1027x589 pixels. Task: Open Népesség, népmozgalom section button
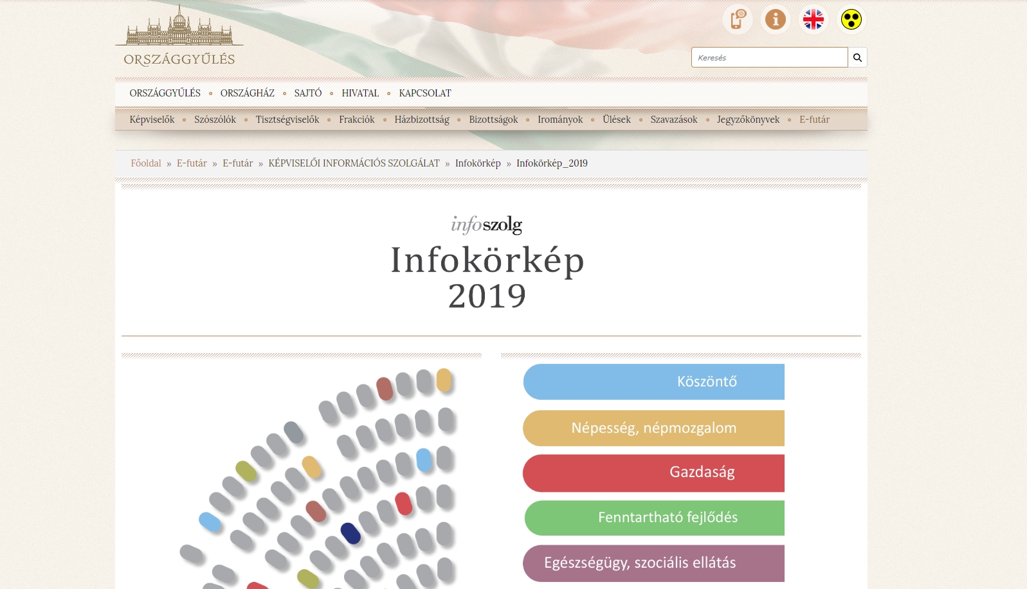654,428
